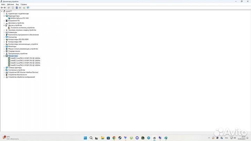
Task: Select Основное системное устройство entry
Action: click(x=23, y=28)
